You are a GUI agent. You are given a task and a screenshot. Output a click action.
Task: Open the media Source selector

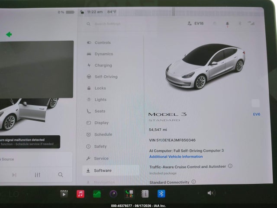point(7,159)
